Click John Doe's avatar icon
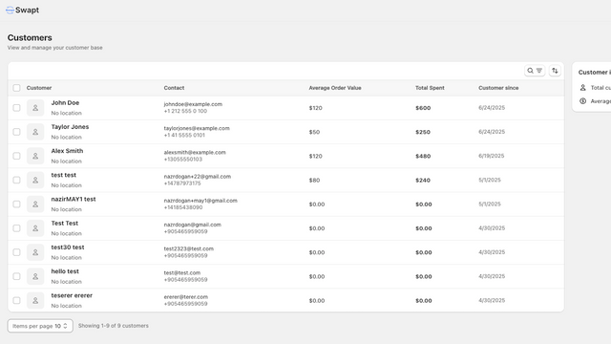Viewport: 611px width, 344px height. pos(35,108)
